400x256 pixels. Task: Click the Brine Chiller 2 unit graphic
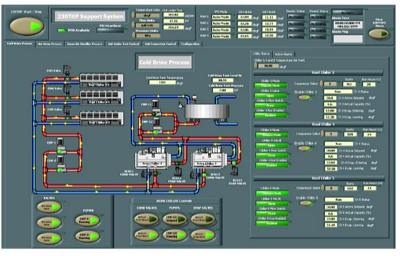click(210, 158)
